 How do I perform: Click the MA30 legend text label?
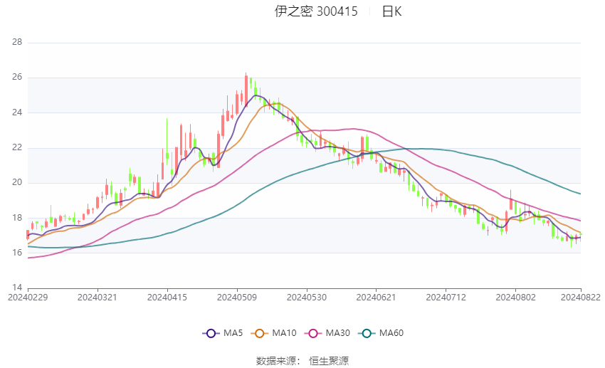(x=337, y=333)
